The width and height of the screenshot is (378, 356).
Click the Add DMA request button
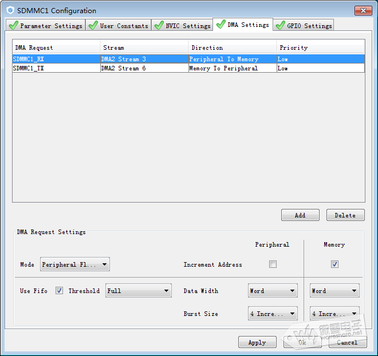coord(300,215)
